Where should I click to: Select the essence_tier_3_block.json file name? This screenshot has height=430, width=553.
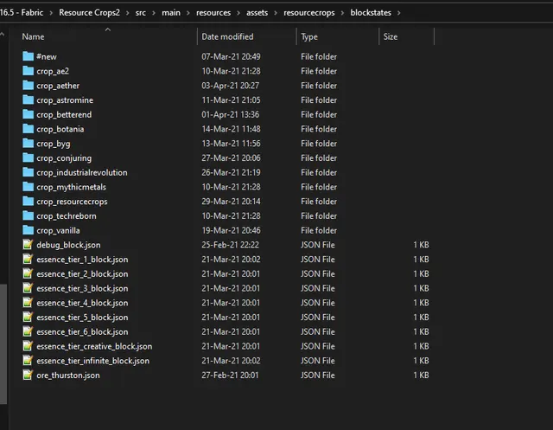tap(82, 288)
